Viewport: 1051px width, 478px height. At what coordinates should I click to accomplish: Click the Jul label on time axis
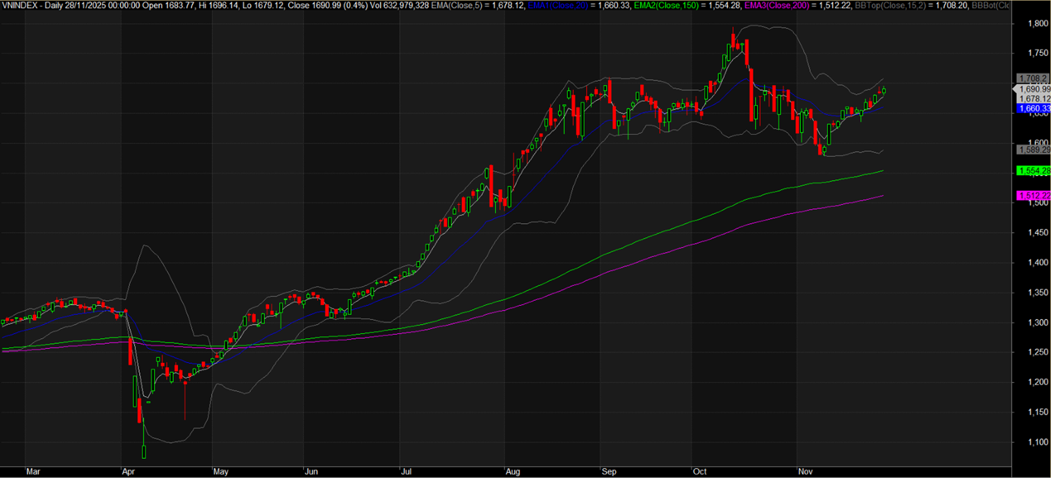click(405, 470)
